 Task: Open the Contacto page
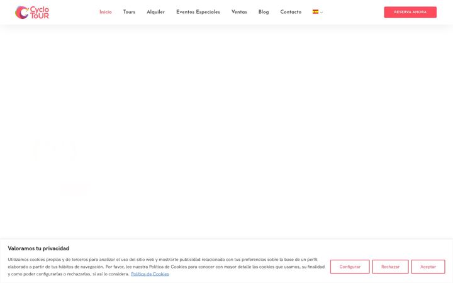(x=291, y=12)
